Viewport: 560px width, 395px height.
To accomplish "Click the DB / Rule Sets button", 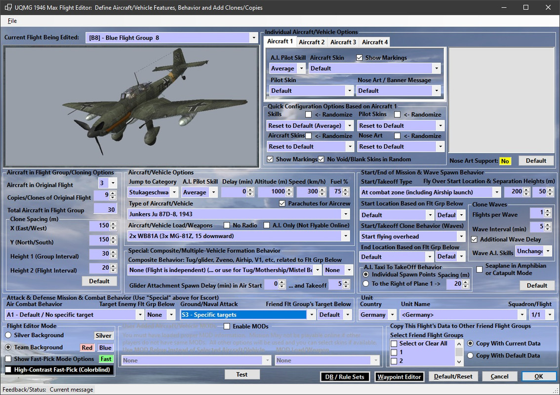I will coord(344,377).
